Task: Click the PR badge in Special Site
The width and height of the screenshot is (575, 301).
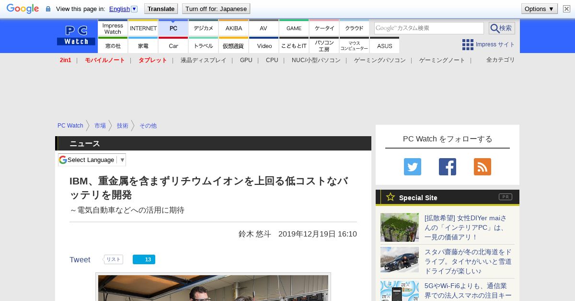Action: (505, 197)
